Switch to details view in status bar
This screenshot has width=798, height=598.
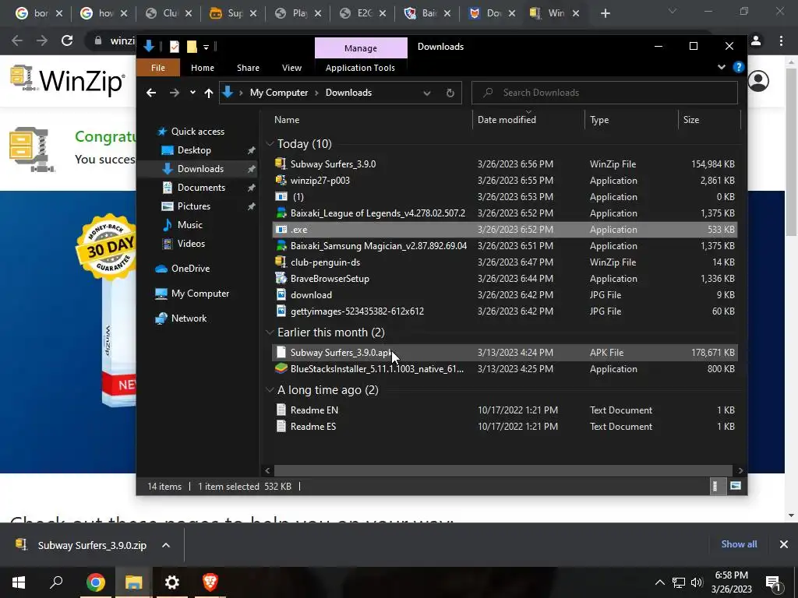click(x=715, y=486)
